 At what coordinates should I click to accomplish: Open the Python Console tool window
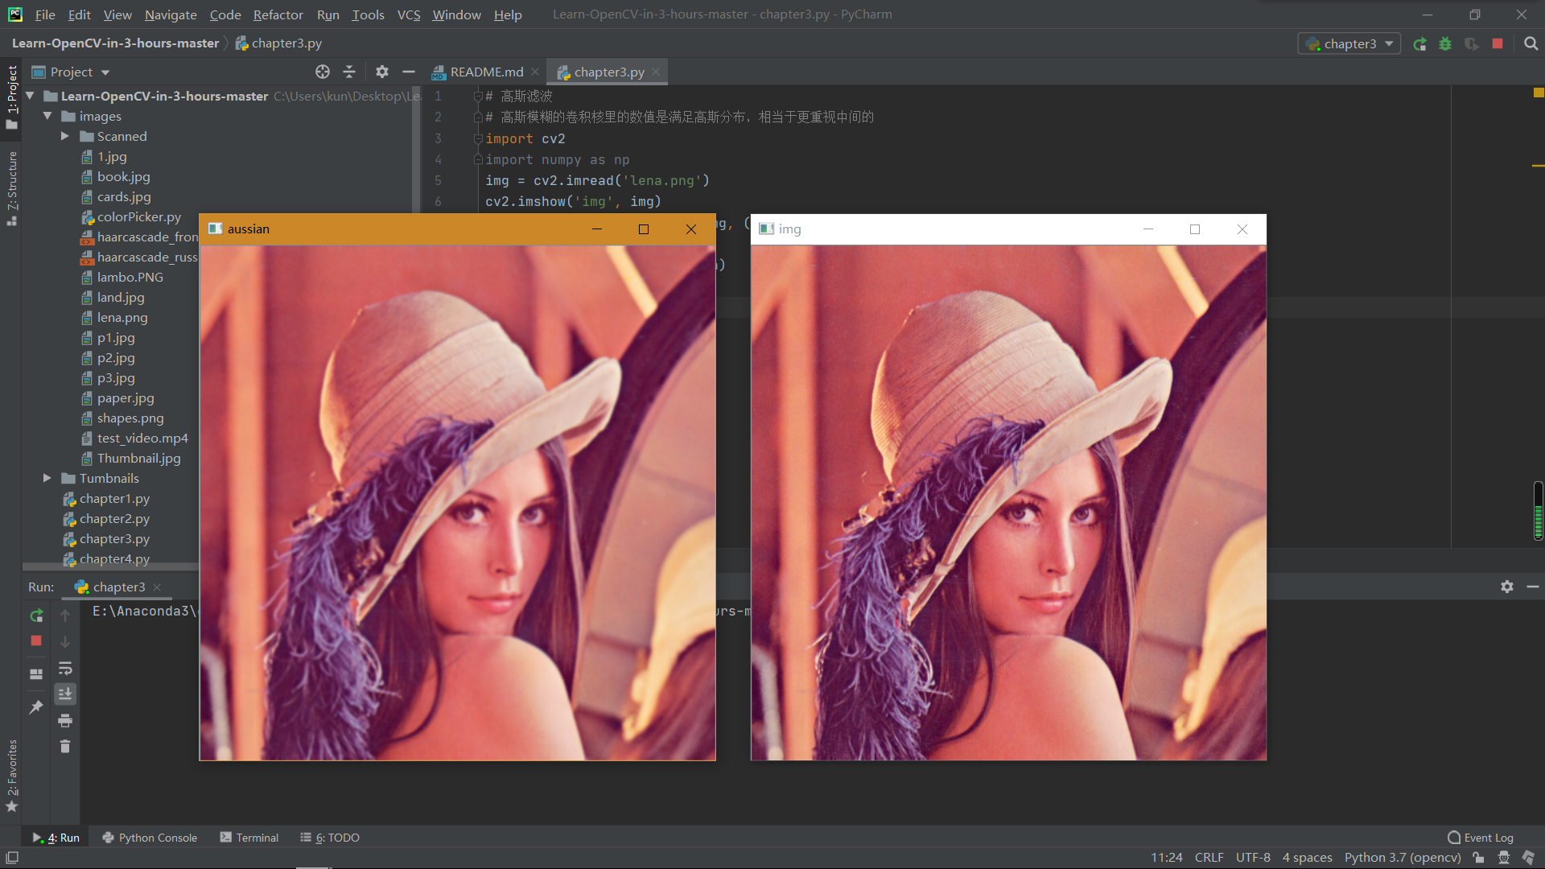tap(150, 838)
